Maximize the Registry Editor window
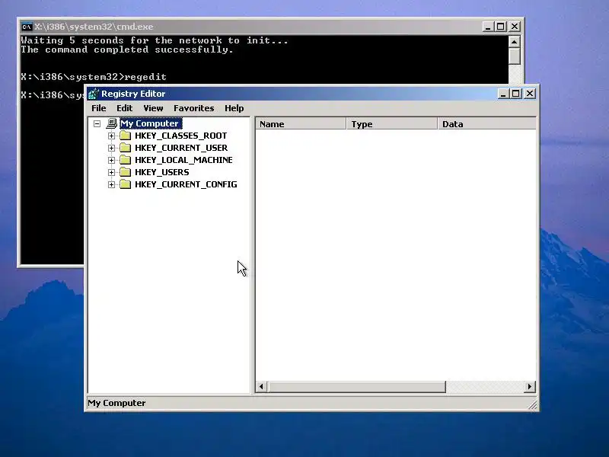This screenshot has height=457, width=609. (516, 94)
